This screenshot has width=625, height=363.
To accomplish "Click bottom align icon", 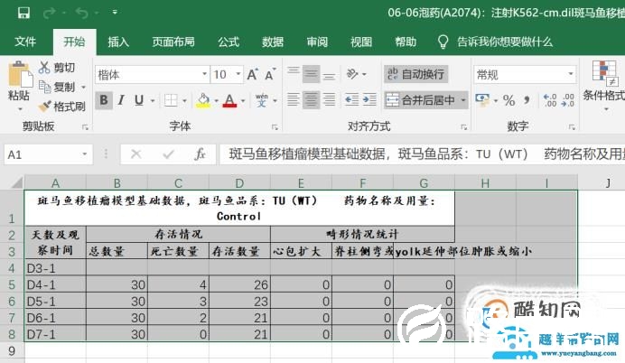I will pos(329,74).
